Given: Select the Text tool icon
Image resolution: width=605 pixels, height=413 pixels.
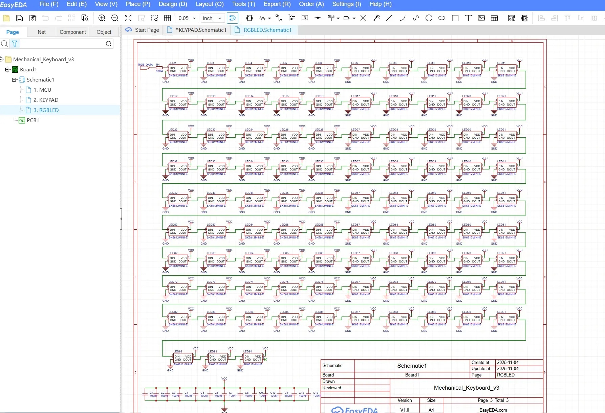Looking at the screenshot, I should (468, 18).
